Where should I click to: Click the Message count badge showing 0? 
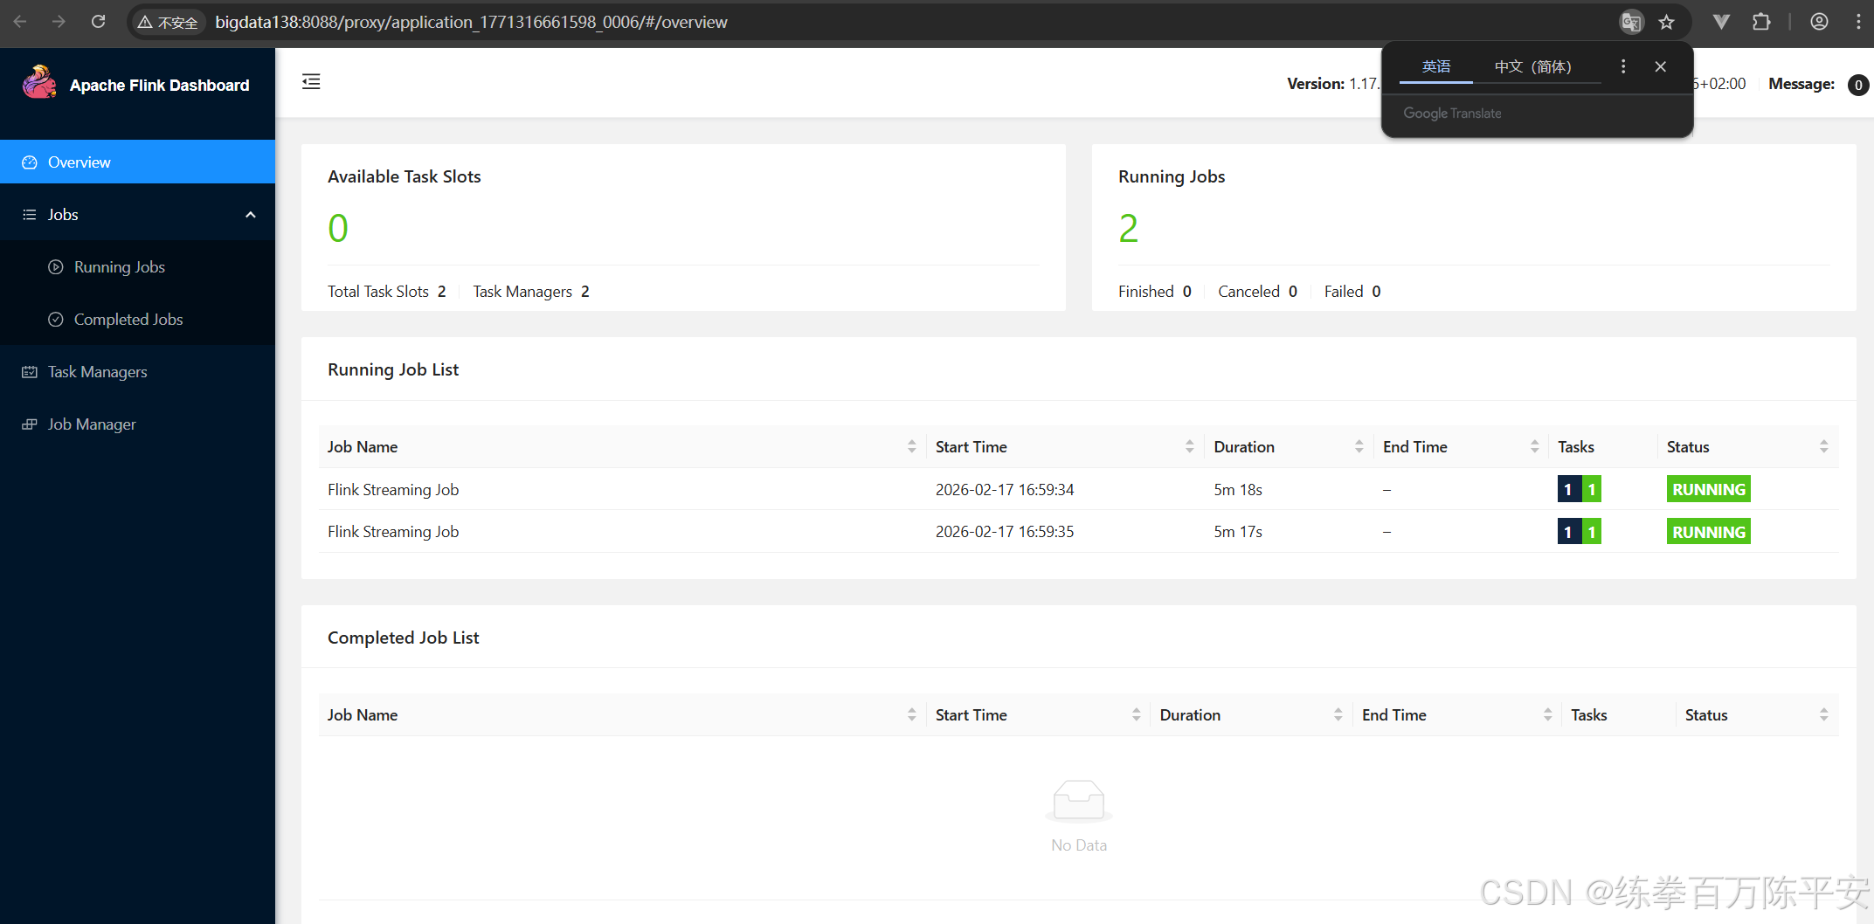tap(1857, 85)
